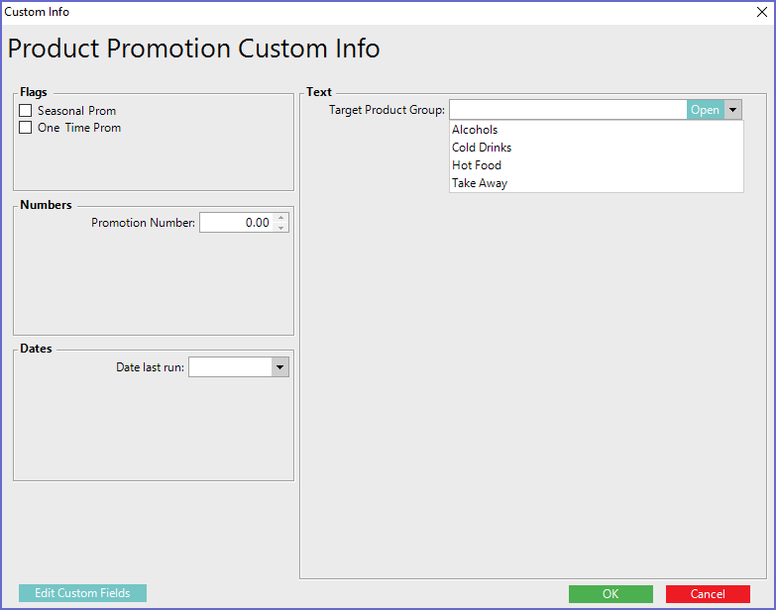Expand the Date last run dropdown arrow
This screenshot has width=776, height=610.
[x=279, y=367]
